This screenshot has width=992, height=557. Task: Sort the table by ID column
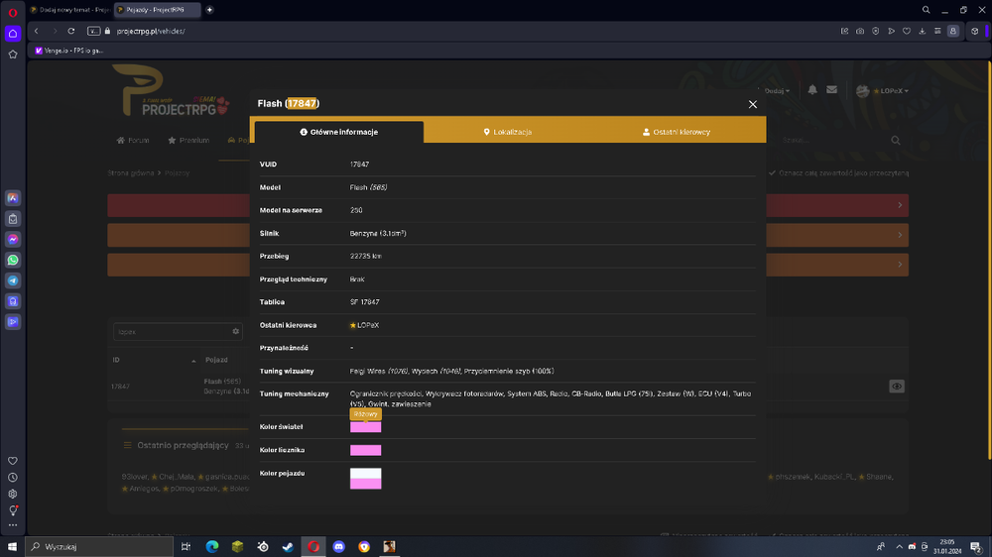point(155,360)
